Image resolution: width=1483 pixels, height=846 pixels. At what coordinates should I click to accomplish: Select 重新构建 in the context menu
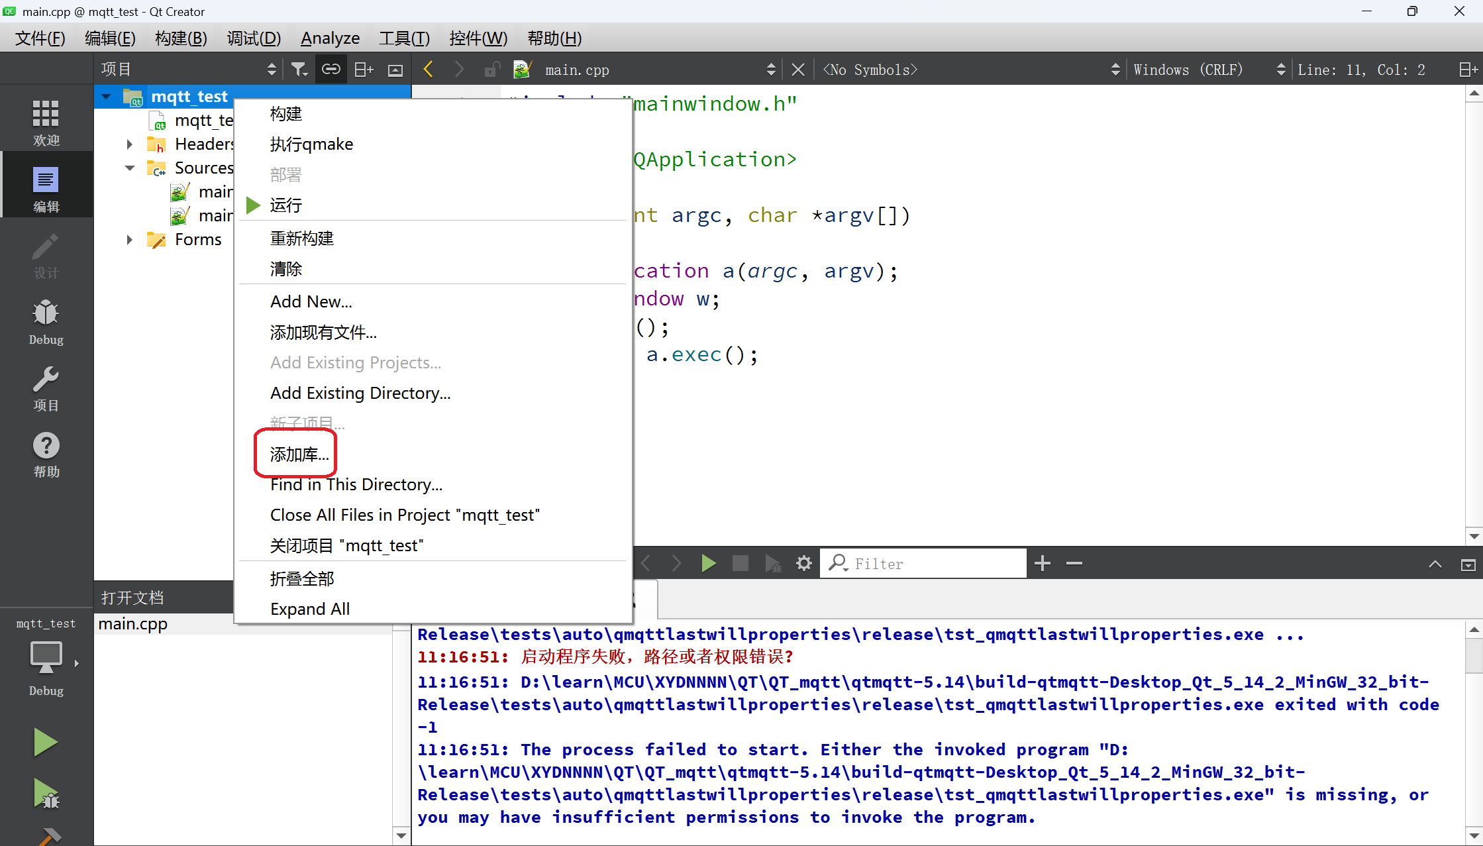click(433, 238)
